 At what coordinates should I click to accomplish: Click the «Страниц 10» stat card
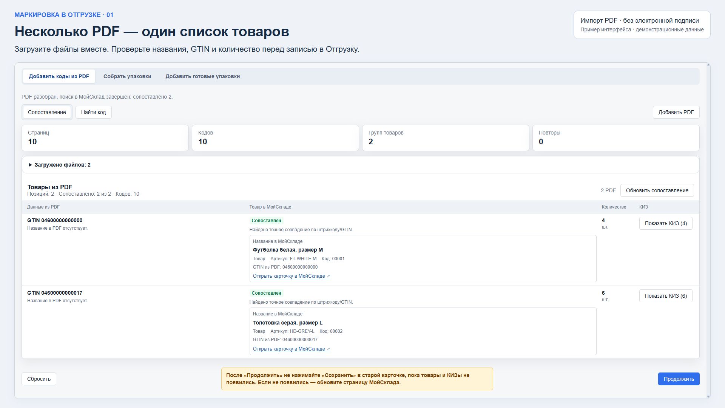coord(105,138)
